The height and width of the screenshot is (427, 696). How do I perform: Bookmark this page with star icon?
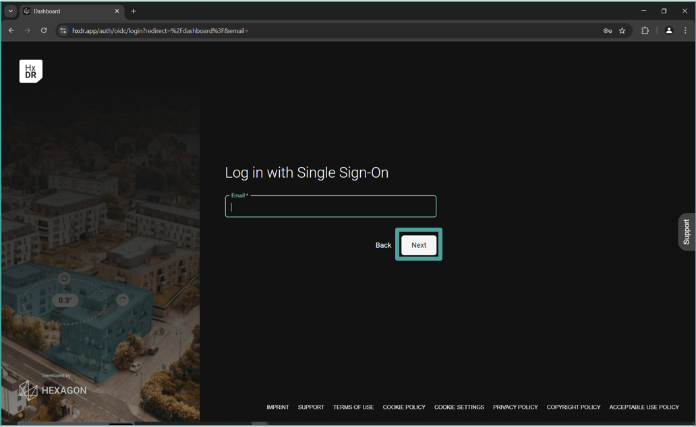point(622,30)
